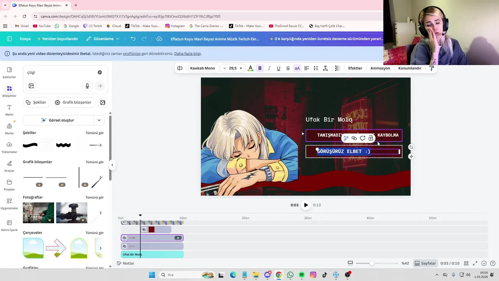Toggle underline formatting
499x281 pixels.
(278, 68)
